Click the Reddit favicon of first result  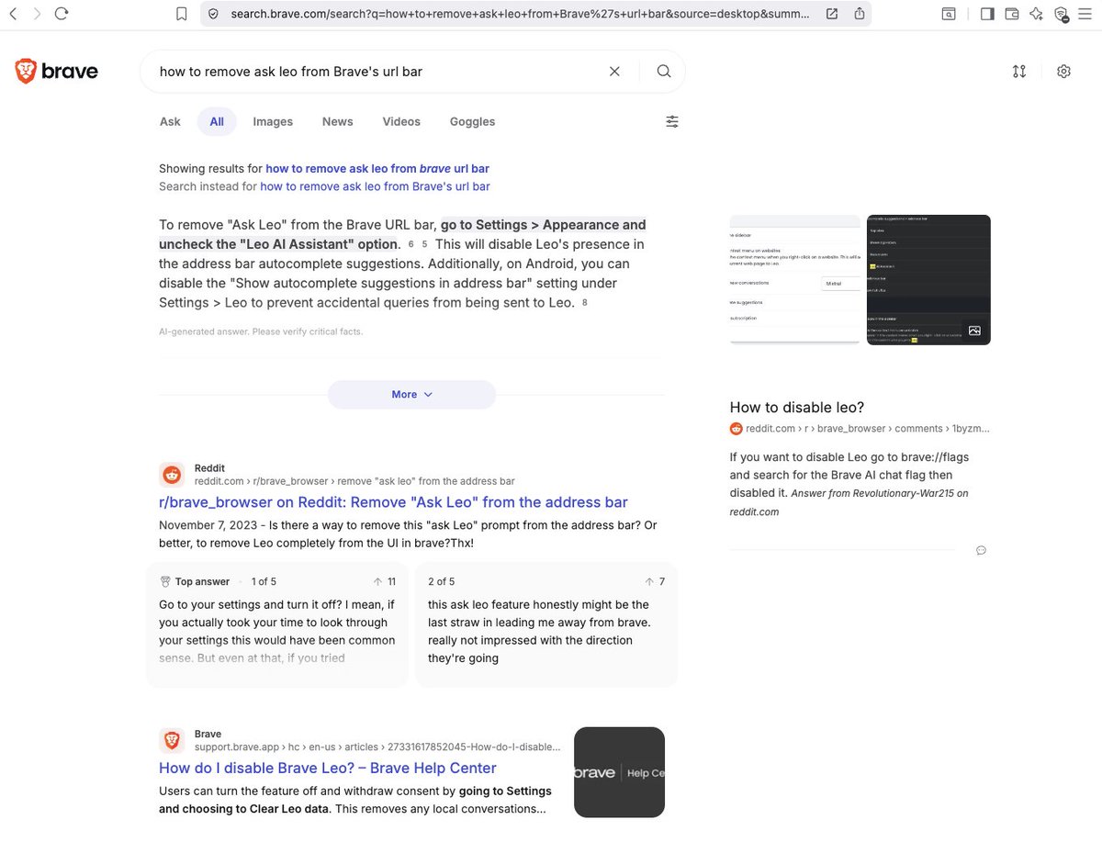point(172,475)
